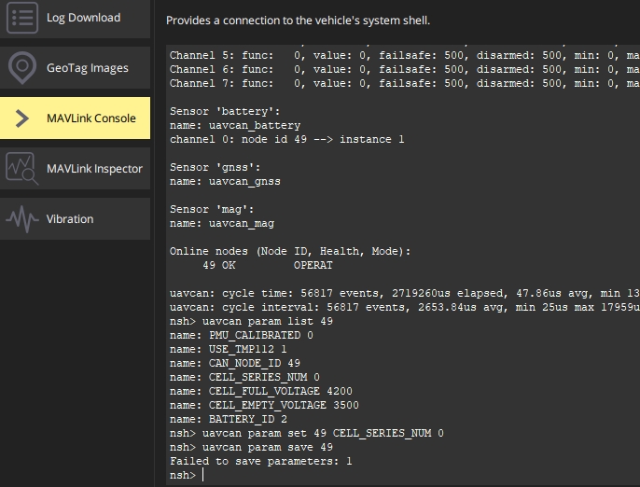Click the MAVLink Inspector chart magnifier icon

pos(22,169)
